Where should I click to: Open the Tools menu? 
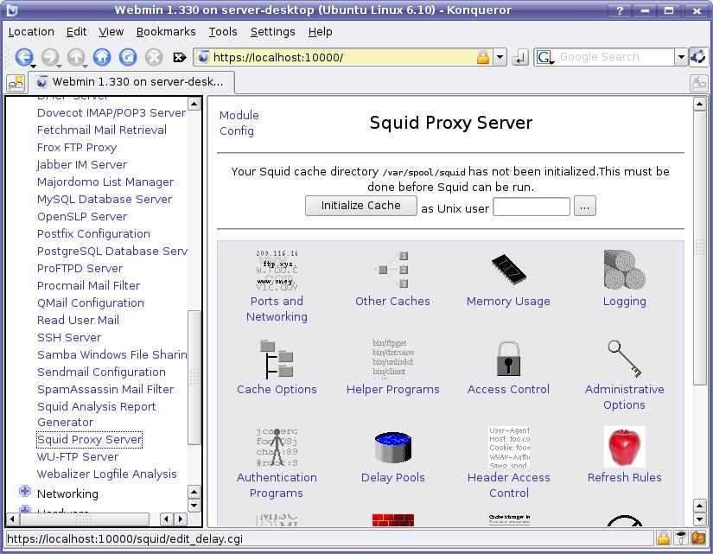pyautogui.click(x=223, y=32)
